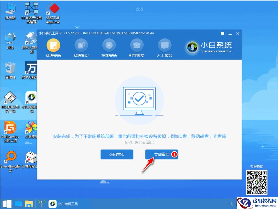Open 人工服务 (Manual Service) support
The image size is (278, 209).
click(x=164, y=47)
